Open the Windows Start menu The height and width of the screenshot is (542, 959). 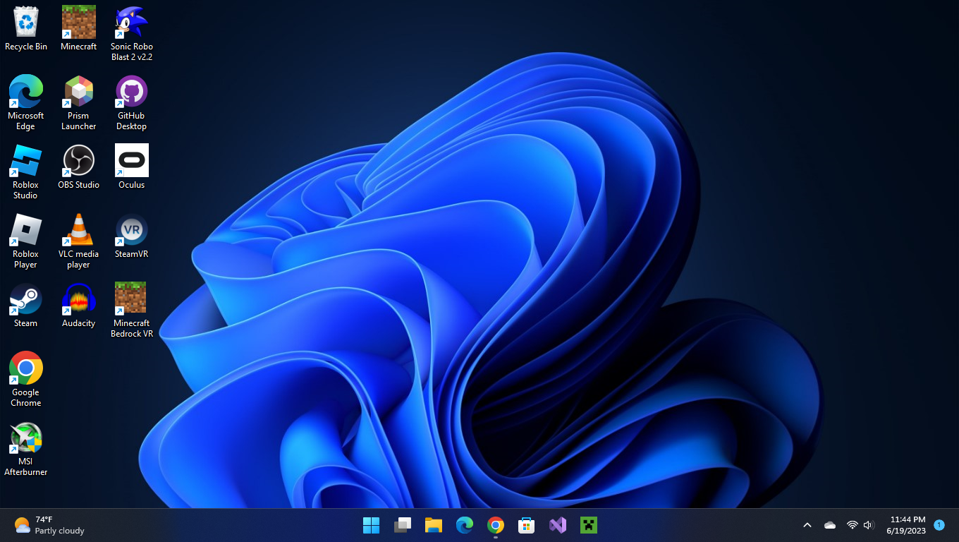(x=372, y=525)
